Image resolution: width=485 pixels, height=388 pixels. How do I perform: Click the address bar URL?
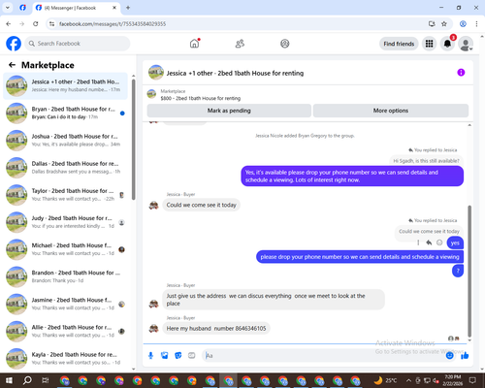(113, 24)
